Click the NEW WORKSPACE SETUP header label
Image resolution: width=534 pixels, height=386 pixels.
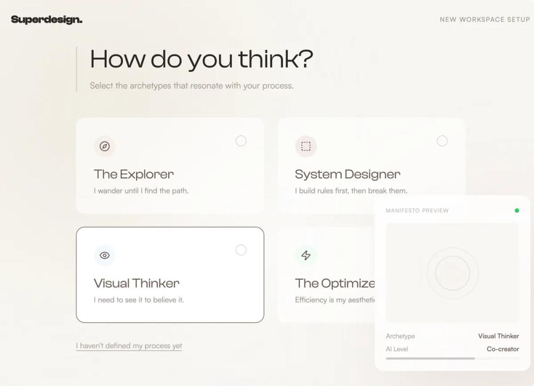pyautogui.click(x=485, y=19)
